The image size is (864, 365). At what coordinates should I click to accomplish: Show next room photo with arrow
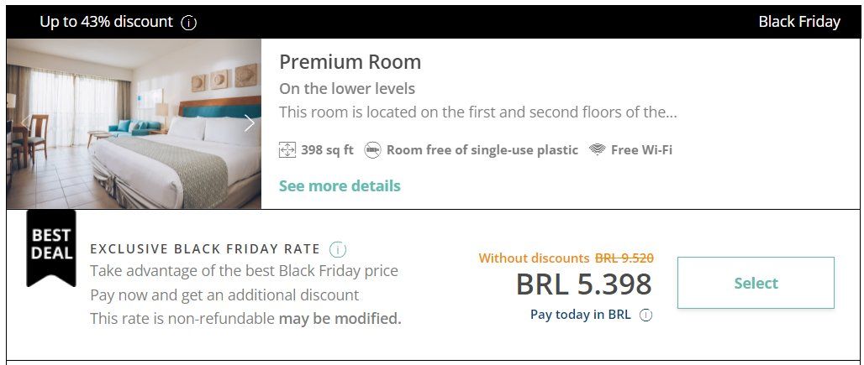250,123
